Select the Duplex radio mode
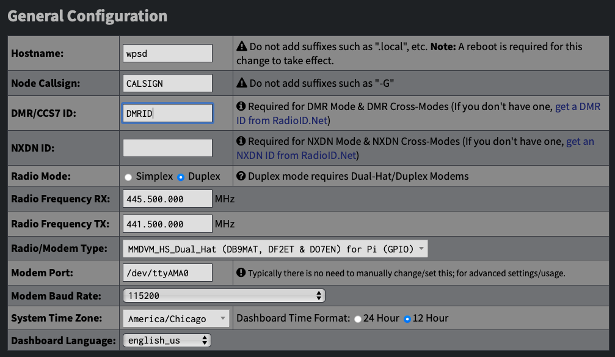The image size is (615, 357). (x=181, y=177)
